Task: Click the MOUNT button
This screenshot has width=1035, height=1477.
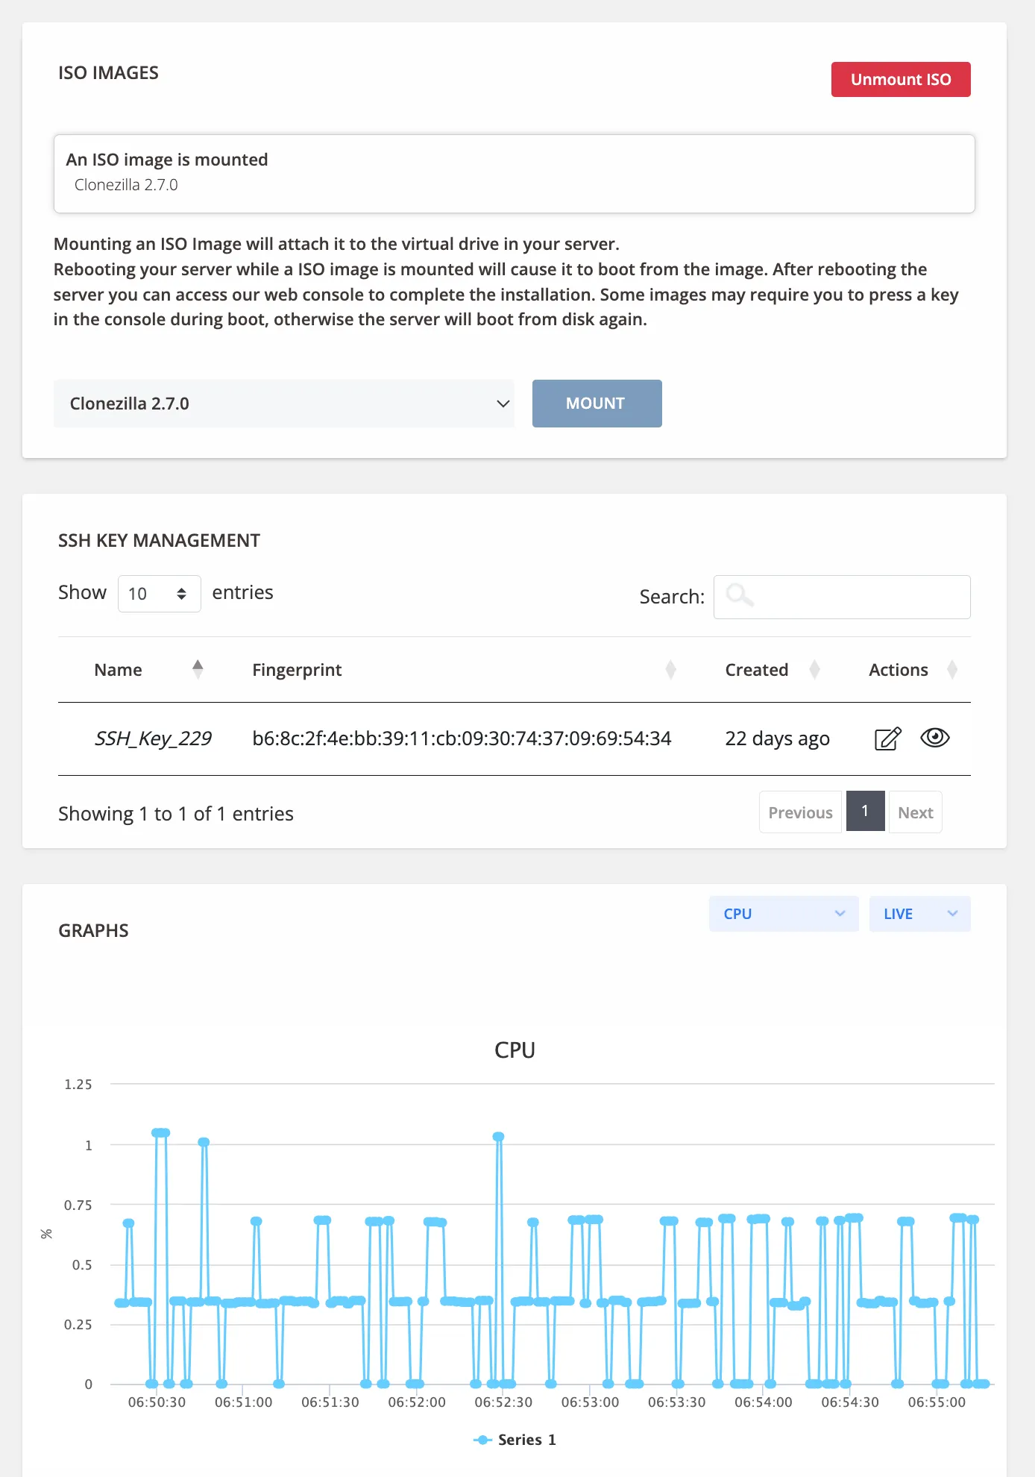Action: point(597,404)
